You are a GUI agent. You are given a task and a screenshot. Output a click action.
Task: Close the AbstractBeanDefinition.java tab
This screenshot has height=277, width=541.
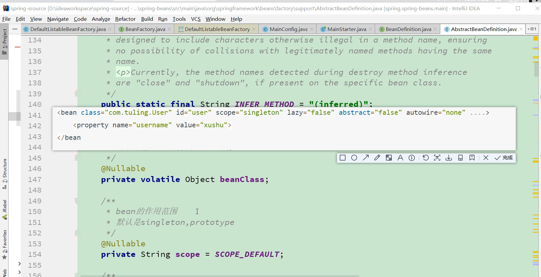pos(521,29)
